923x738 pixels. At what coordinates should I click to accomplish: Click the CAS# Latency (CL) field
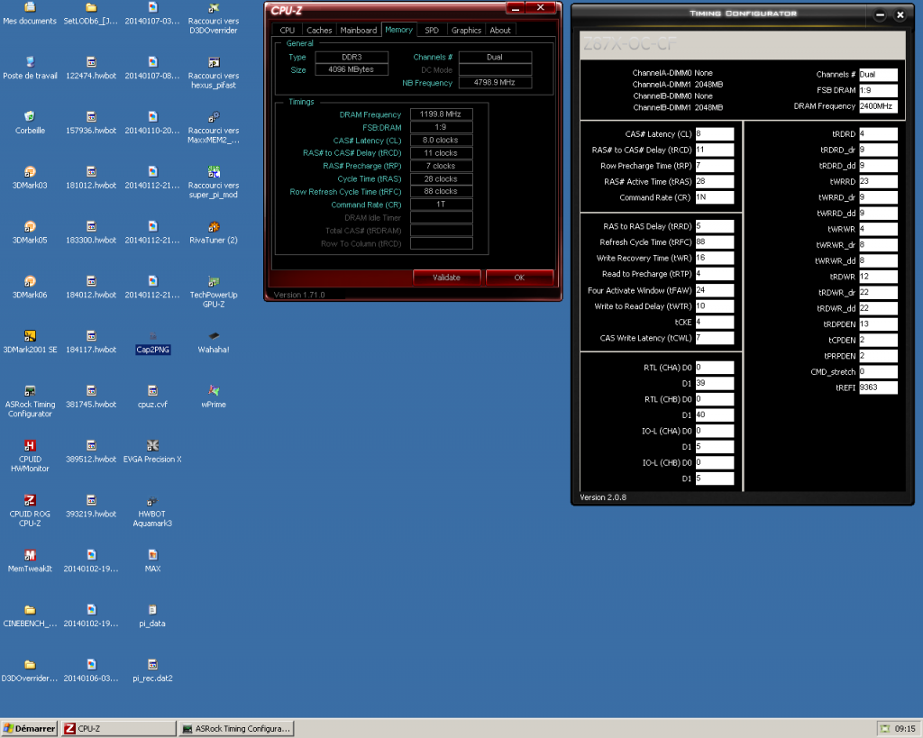715,134
